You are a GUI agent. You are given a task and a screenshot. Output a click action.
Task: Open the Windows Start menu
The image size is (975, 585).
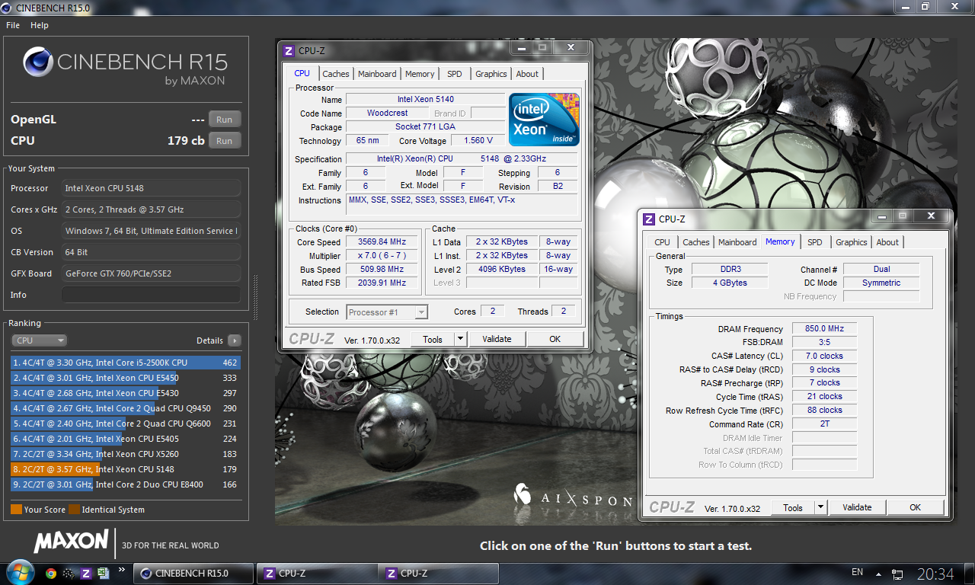point(19,573)
